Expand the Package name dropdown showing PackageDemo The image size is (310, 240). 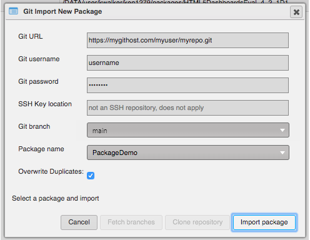(188, 152)
